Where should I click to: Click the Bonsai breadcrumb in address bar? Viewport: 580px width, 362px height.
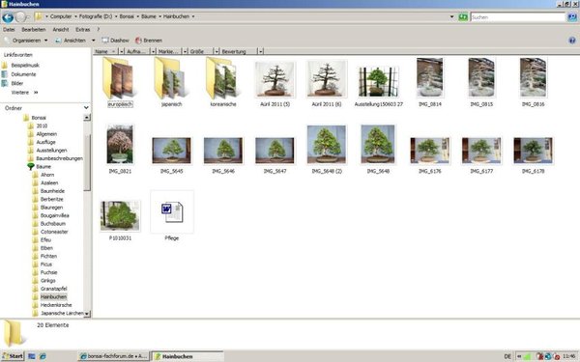(x=127, y=16)
